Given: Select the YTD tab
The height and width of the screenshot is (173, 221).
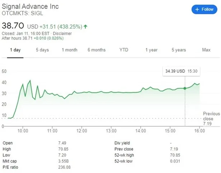Looking at the screenshot, I should pos(124,50).
